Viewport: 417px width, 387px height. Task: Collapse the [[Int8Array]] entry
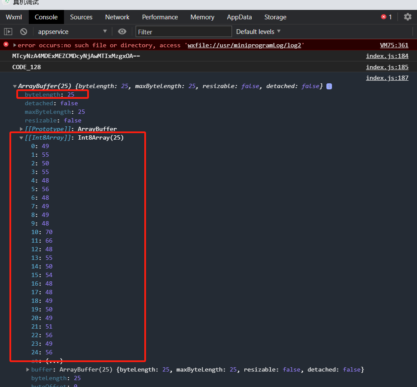pyautogui.click(x=21, y=138)
